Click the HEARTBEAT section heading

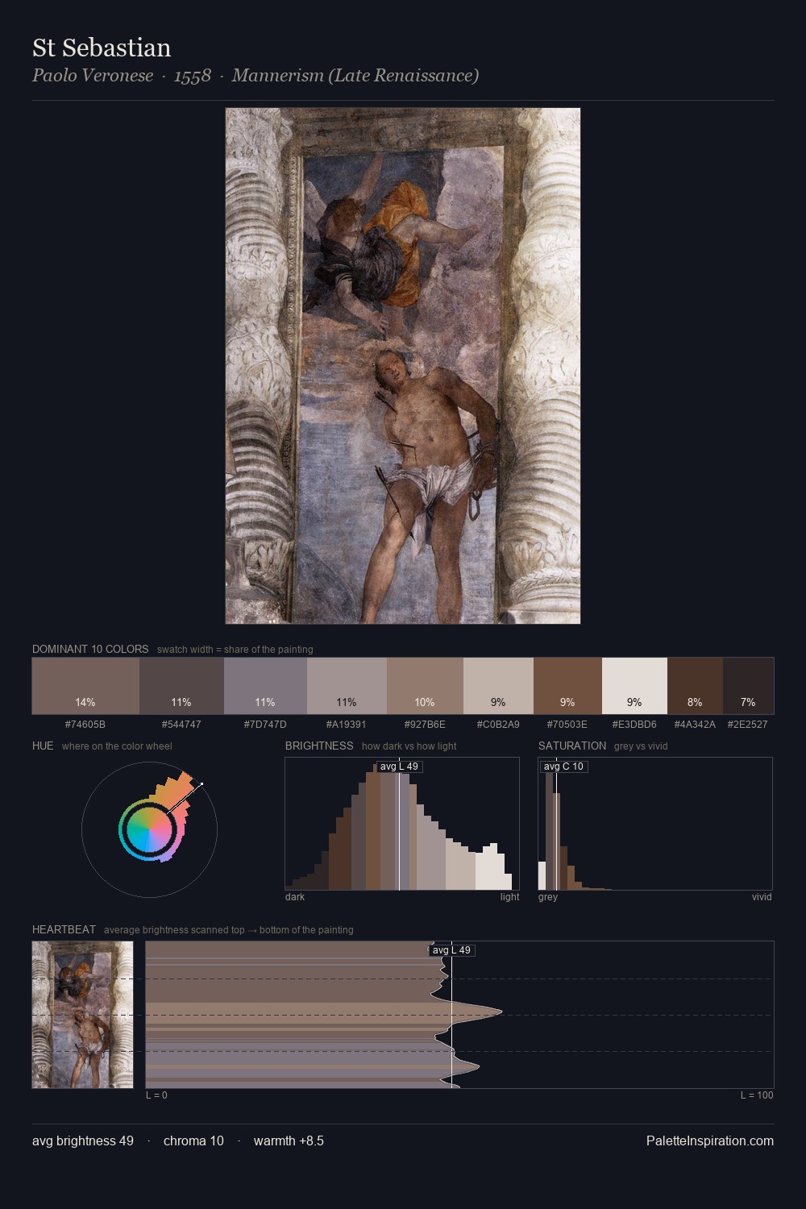click(x=64, y=929)
